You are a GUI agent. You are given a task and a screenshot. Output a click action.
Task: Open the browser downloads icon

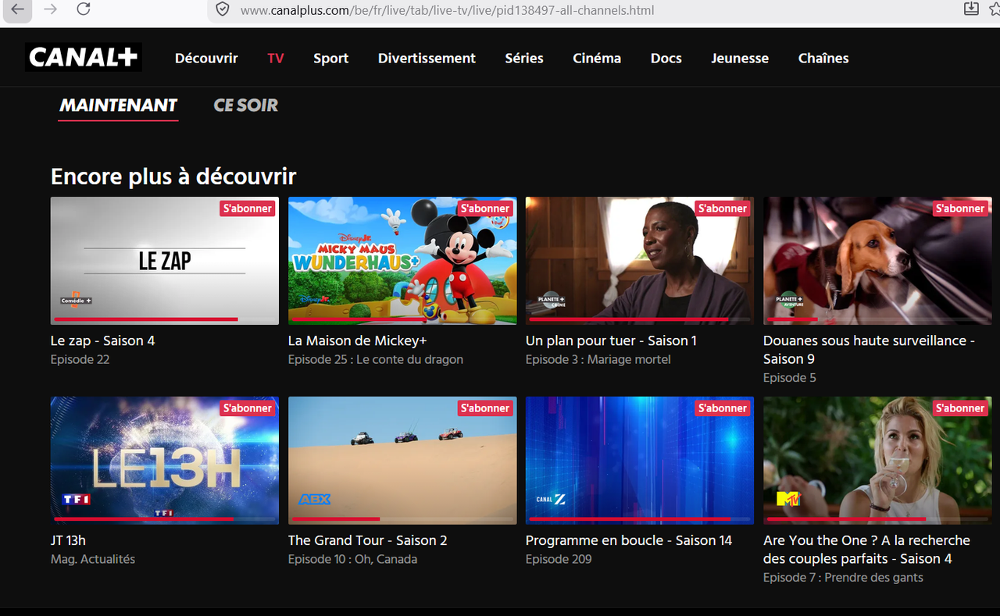(x=971, y=9)
